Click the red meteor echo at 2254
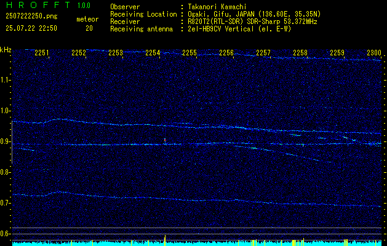The width and height of the screenshot is (387, 246). (165, 140)
